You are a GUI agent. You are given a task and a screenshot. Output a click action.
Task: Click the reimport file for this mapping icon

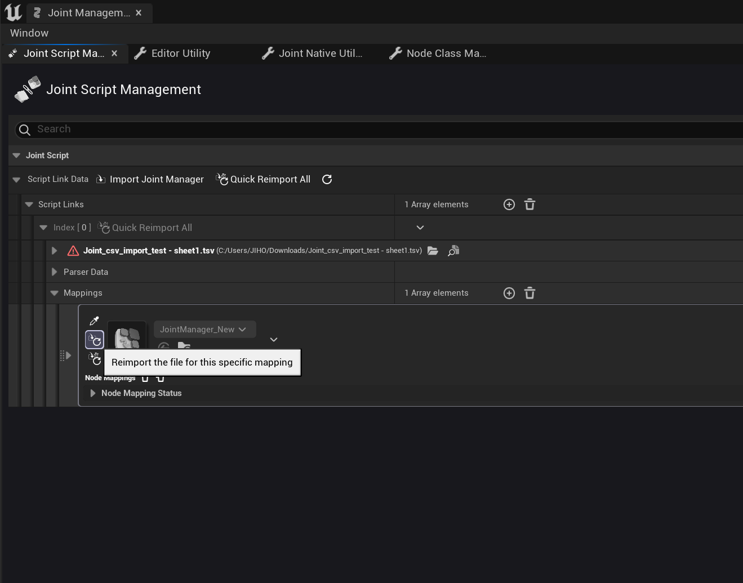pyautogui.click(x=95, y=340)
